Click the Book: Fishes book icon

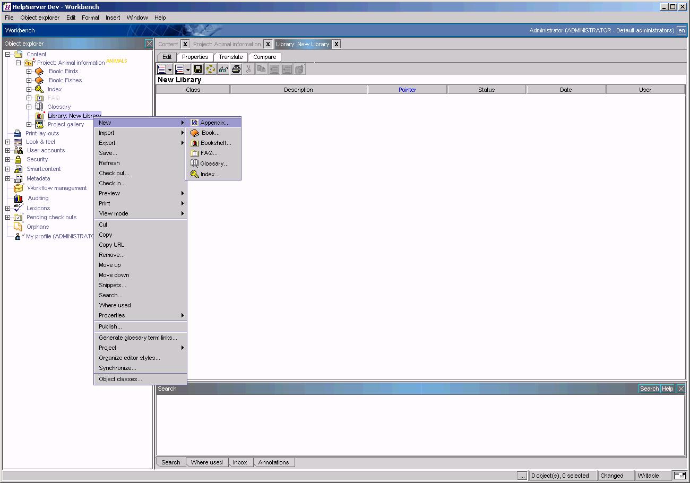[x=39, y=80]
